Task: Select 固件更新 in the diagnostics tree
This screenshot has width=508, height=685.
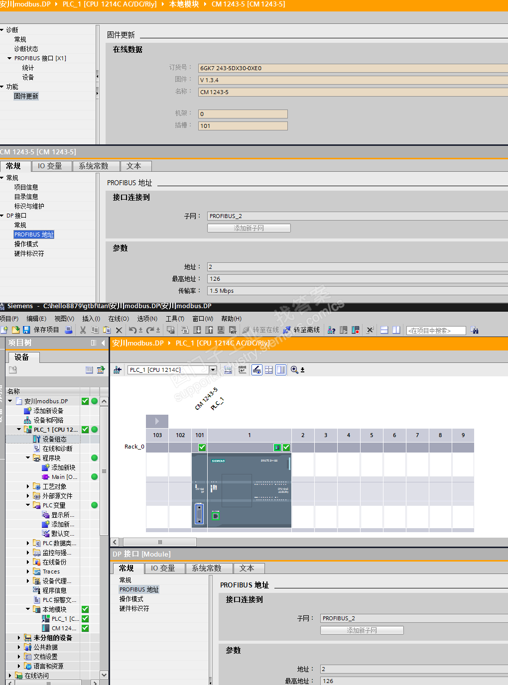Action: click(x=26, y=96)
